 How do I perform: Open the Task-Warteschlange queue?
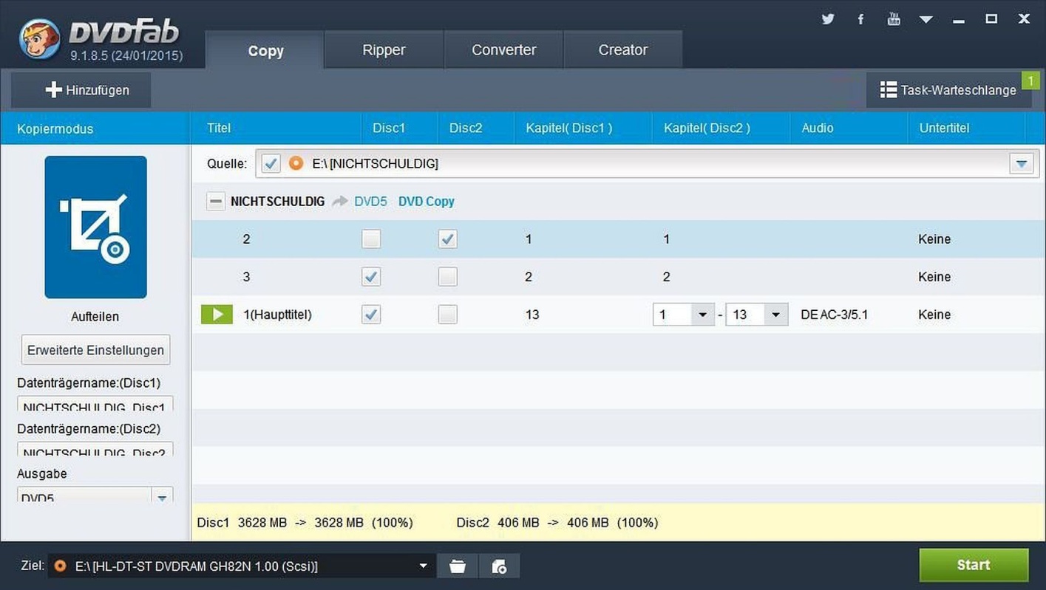click(948, 90)
